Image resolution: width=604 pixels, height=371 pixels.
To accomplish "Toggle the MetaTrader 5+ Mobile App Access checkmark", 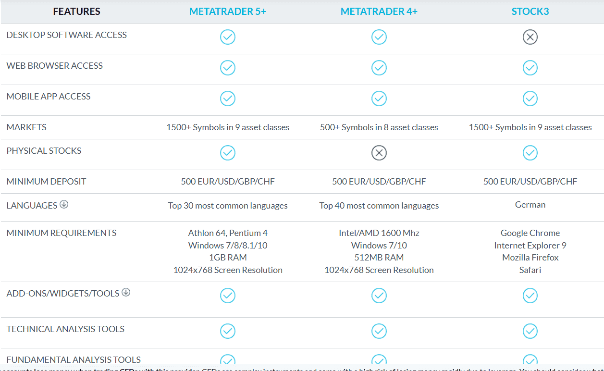I will point(228,98).
